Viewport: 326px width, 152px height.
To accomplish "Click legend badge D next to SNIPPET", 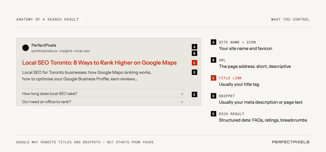I will (214, 96).
